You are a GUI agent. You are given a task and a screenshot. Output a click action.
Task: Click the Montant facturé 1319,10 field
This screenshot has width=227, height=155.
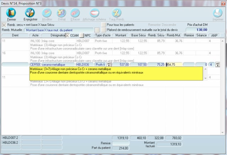[170, 144]
